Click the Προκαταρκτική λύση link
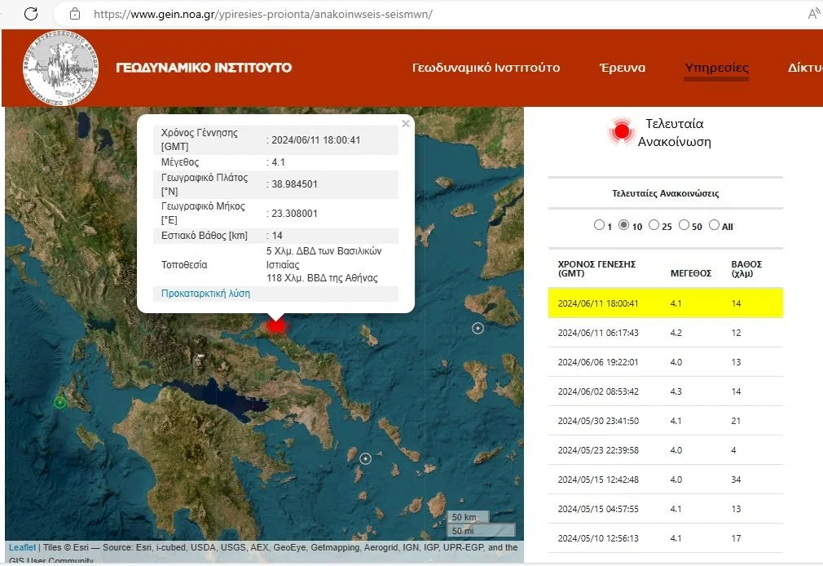 point(205,294)
